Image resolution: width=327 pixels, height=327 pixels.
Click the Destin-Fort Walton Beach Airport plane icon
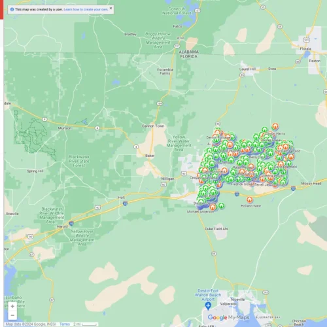click(x=208, y=306)
